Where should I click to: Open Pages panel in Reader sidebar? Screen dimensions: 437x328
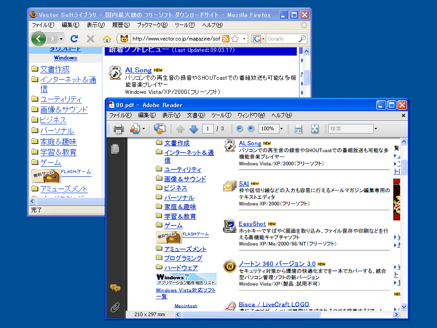pyautogui.click(x=115, y=149)
